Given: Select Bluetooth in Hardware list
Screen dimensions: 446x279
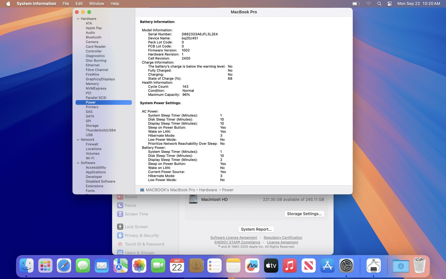Looking at the screenshot, I should 93,37.
